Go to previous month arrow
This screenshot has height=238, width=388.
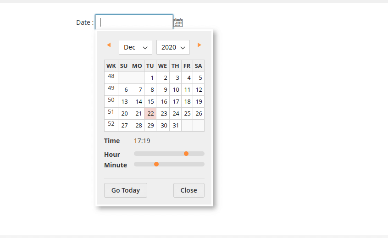[109, 45]
